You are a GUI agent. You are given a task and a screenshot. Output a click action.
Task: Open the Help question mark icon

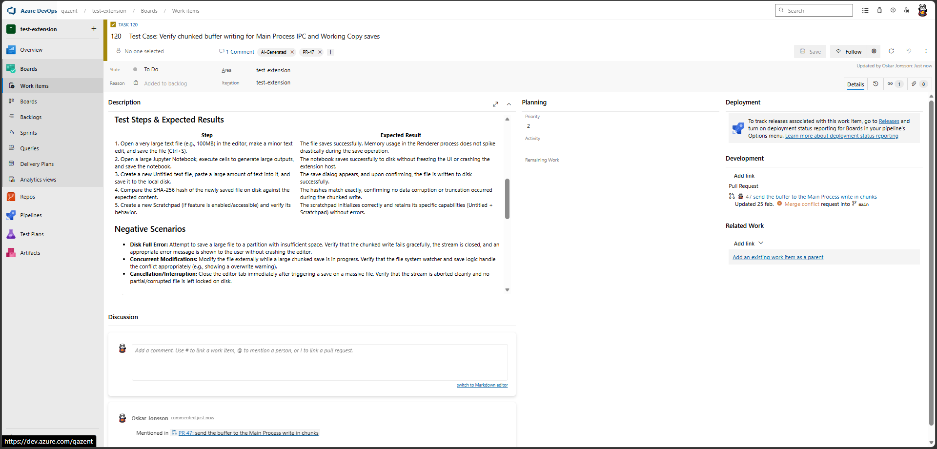tap(893, 10)
